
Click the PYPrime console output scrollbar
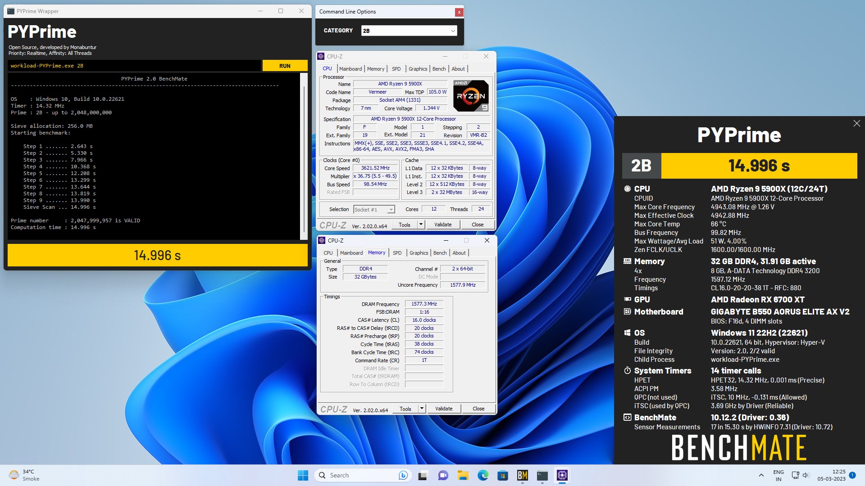coord(303,156)
